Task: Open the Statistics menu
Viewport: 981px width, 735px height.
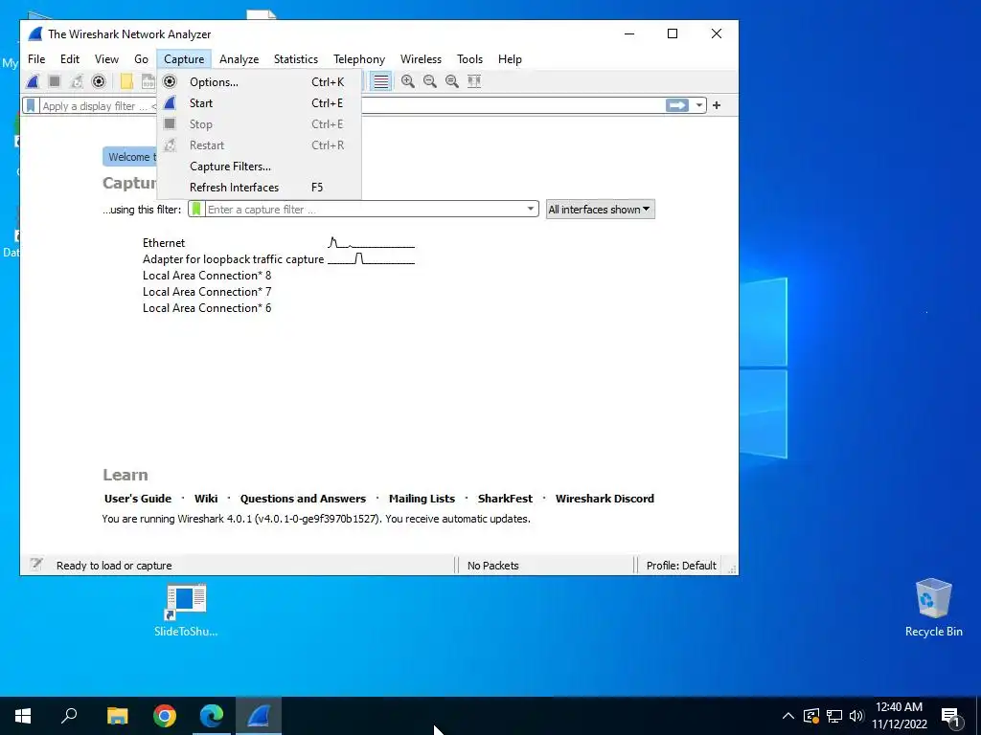Action: [x=296, y=58]
